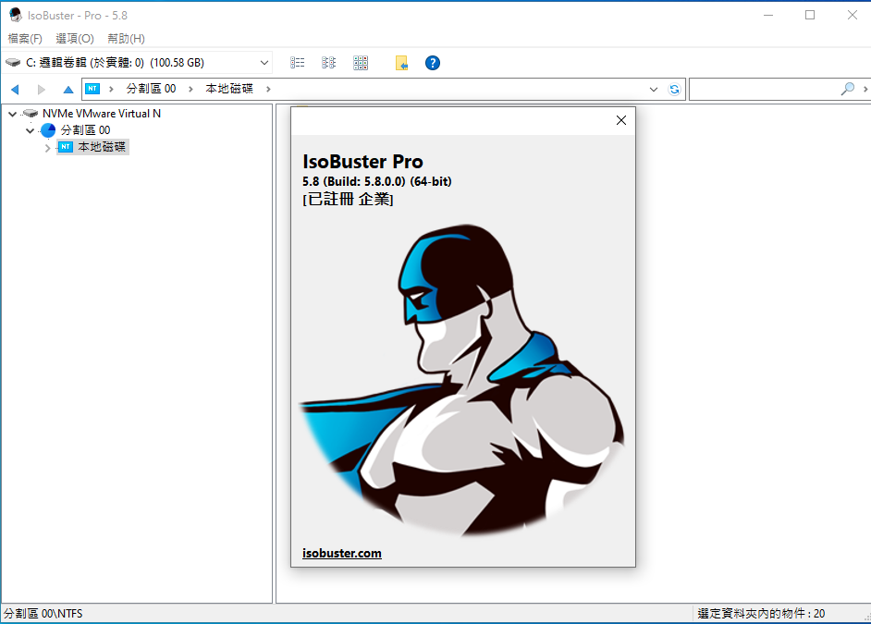Image resolution: width=871 pixels, height=624 pixels.
Task: Click the yellow folder extract icon
Action: [x=401, y=63]
